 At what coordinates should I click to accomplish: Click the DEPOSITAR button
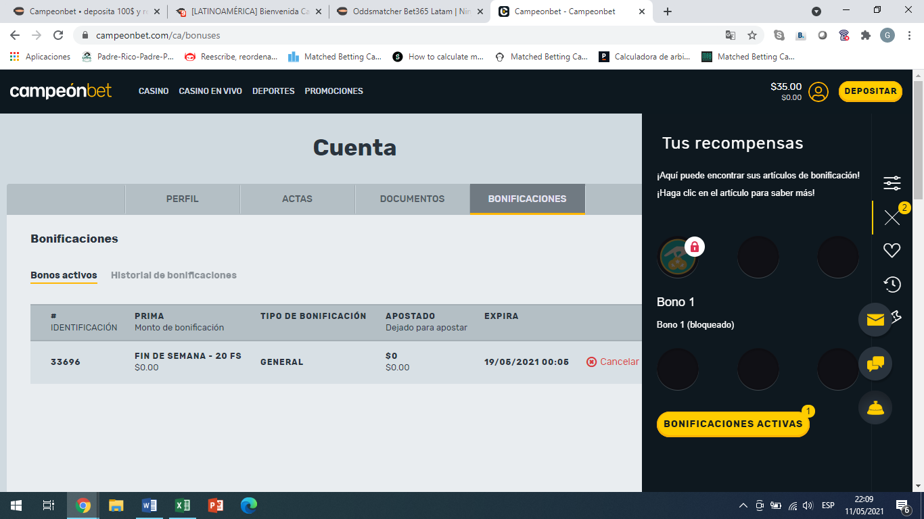click(x=871, y=91)
